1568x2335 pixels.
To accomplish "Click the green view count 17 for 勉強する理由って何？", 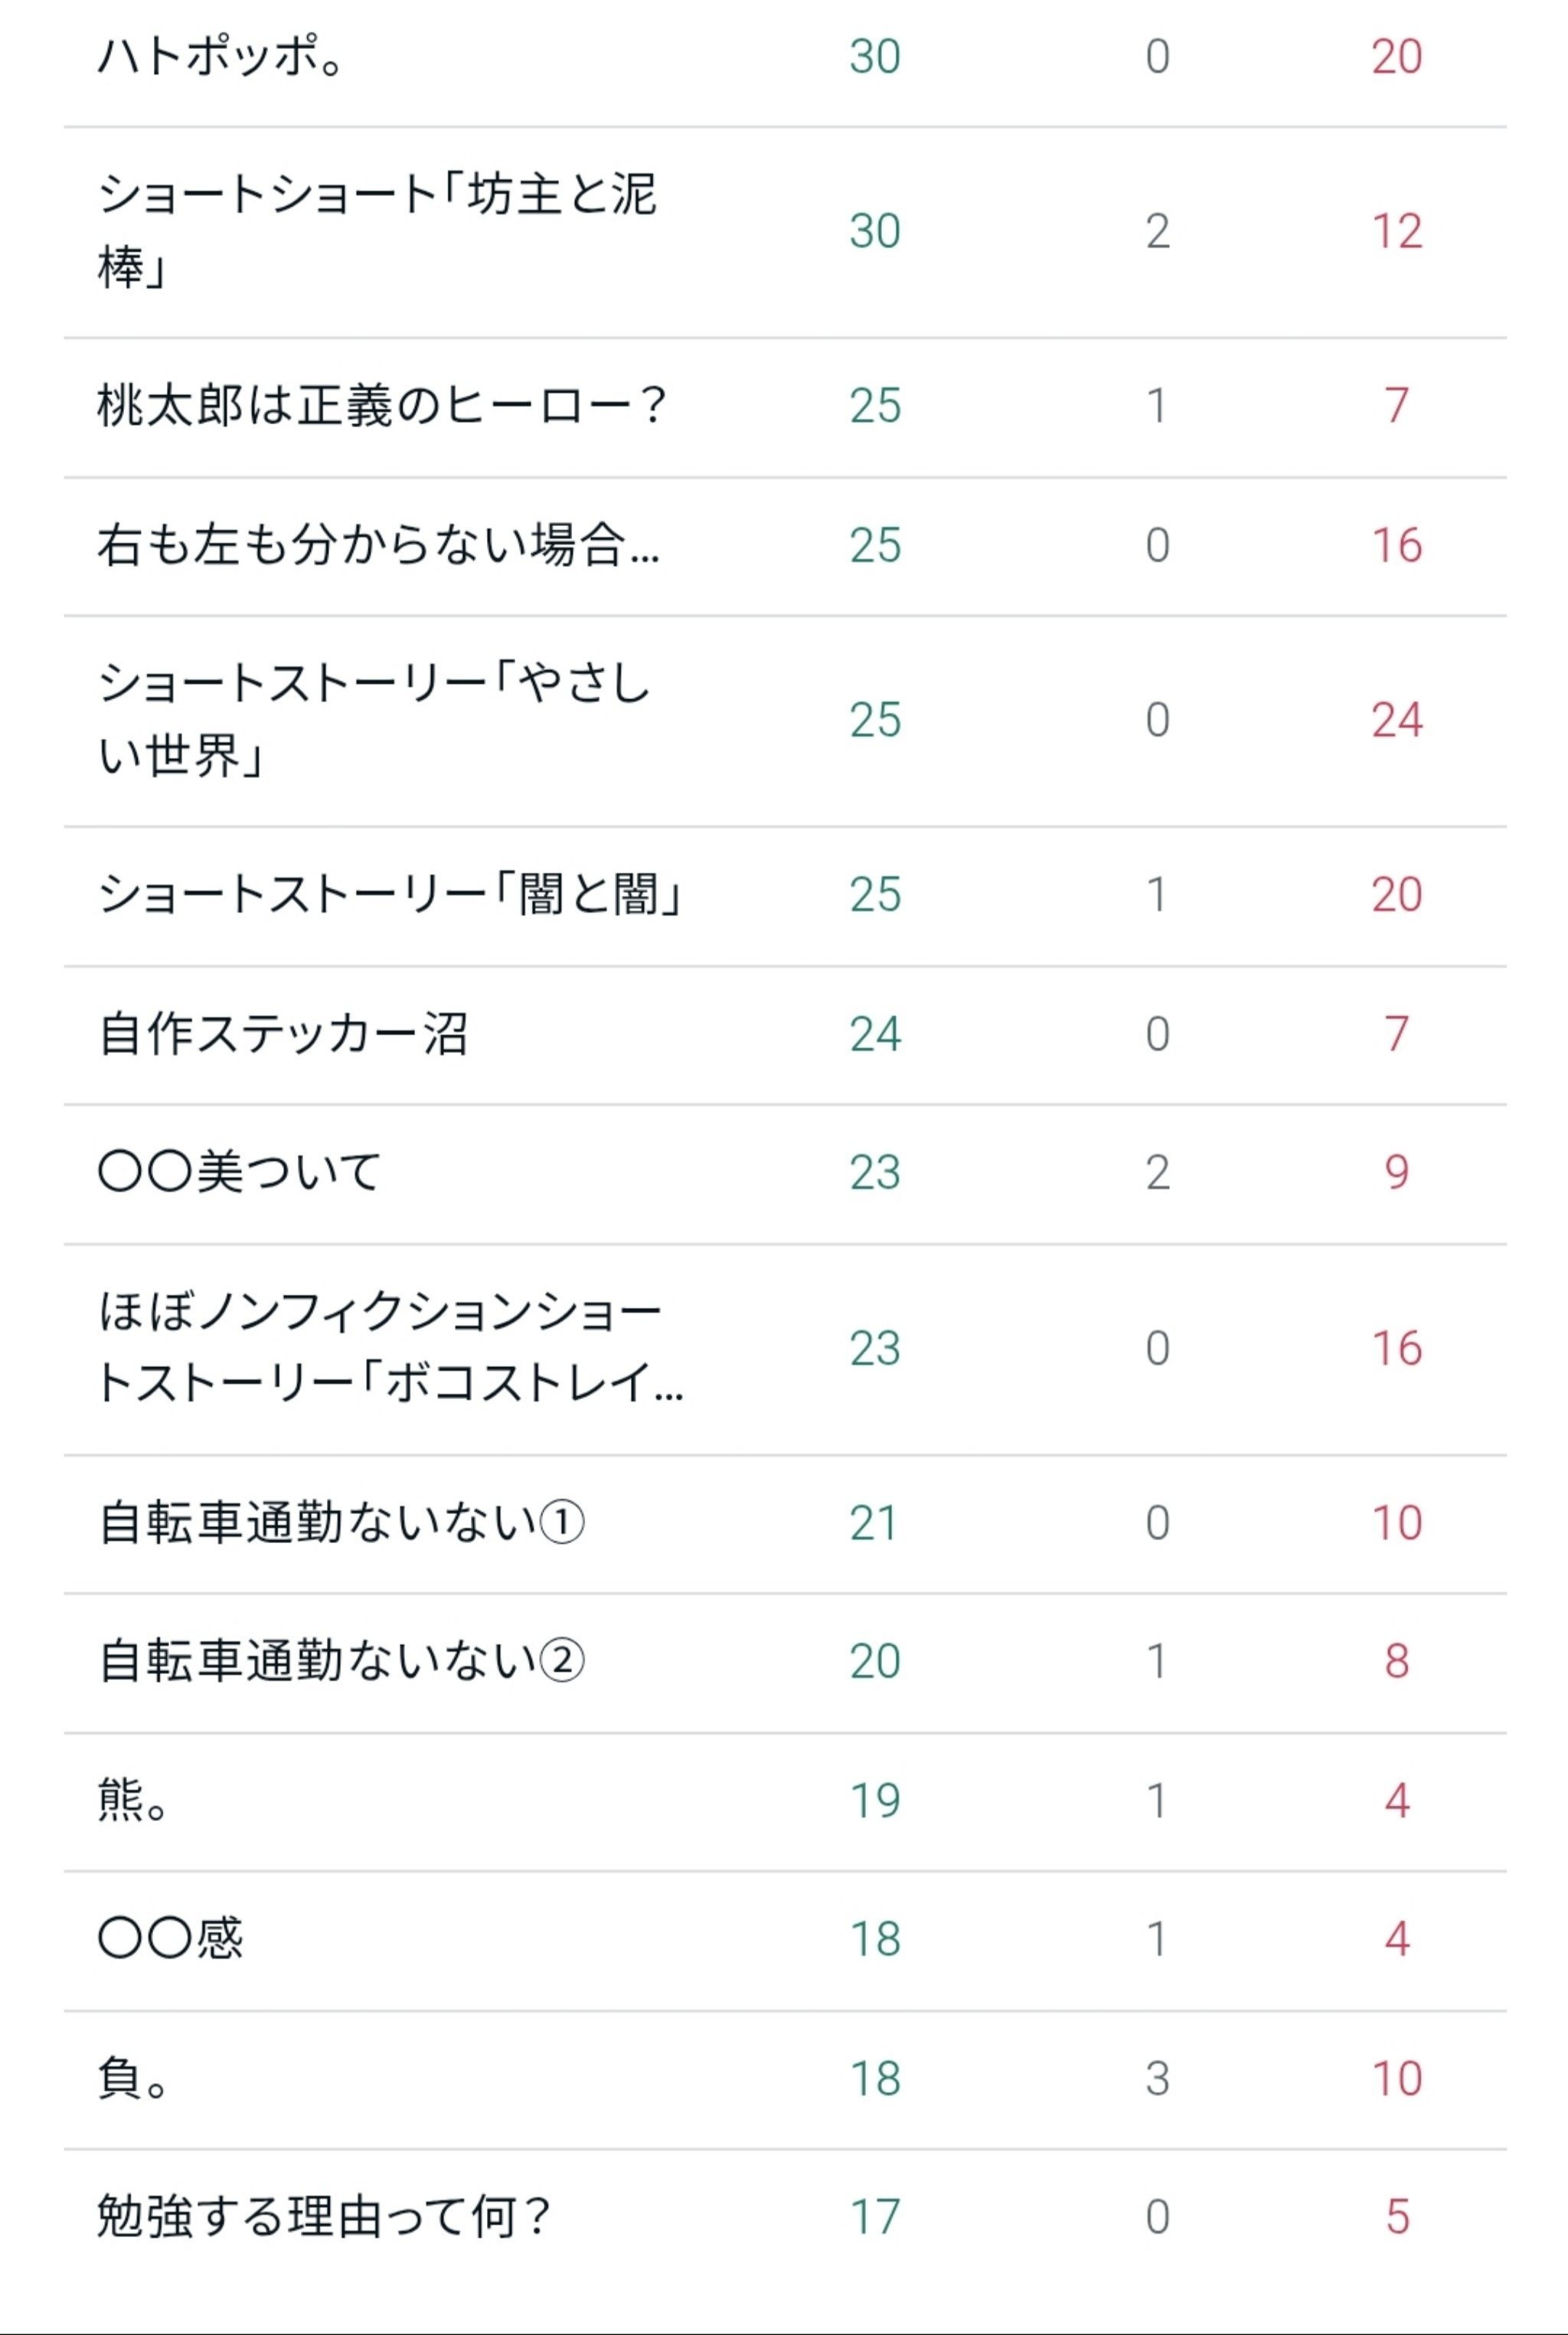I will pyautogui.click(x=875, y=2218).
